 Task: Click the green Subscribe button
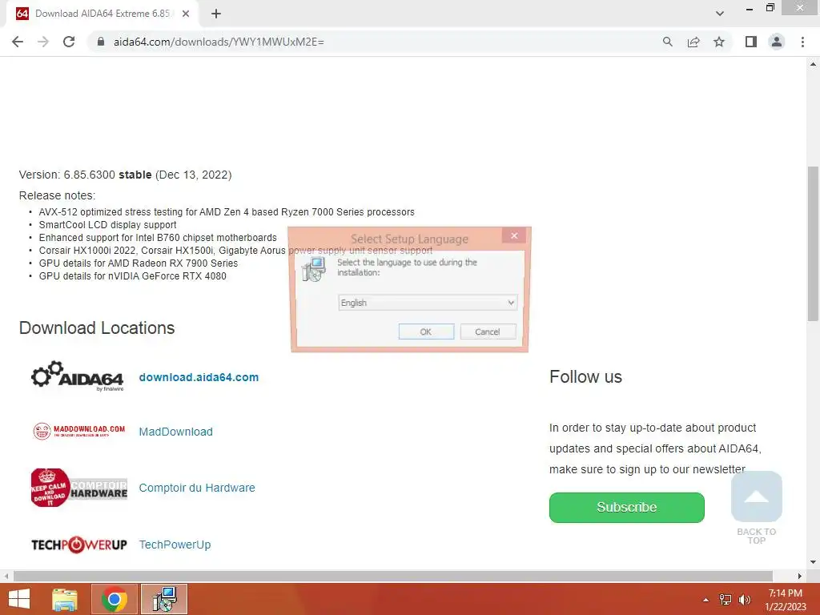tap(626, 507)
